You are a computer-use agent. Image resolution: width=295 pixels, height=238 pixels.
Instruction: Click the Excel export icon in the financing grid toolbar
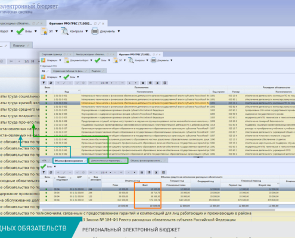click(156, 173)
